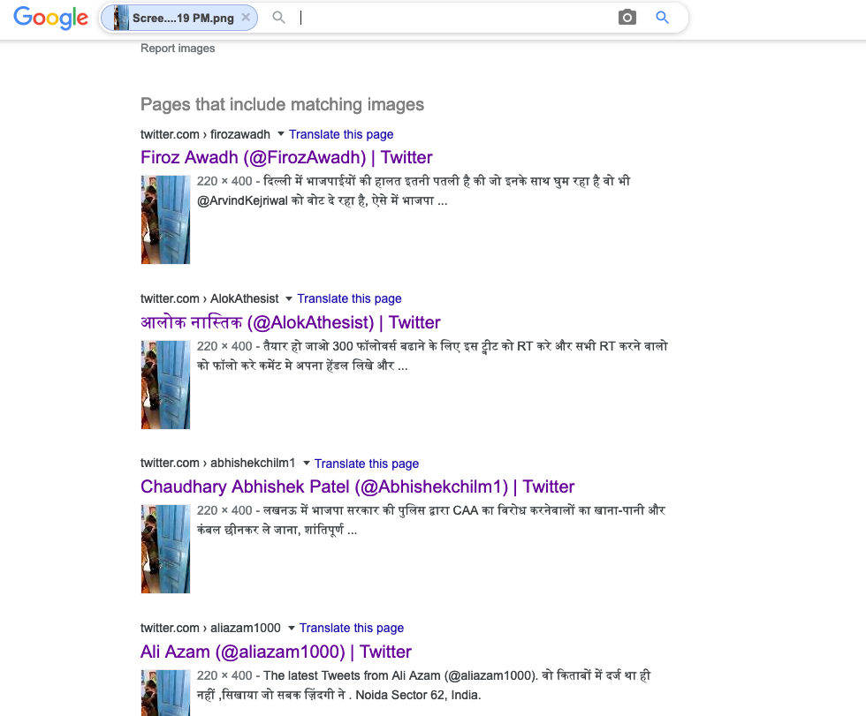The height and width of the screenshot is (716, 866).
Task: Click the Google logo
Action: pyautogui.click(x=50, y=18)
